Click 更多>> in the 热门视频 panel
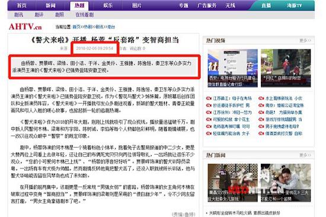 coord(305,40)
